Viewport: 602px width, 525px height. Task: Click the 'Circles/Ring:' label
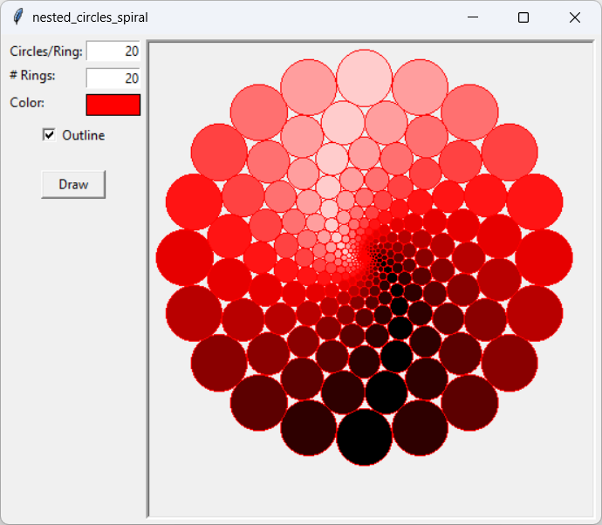pos(46,51)
